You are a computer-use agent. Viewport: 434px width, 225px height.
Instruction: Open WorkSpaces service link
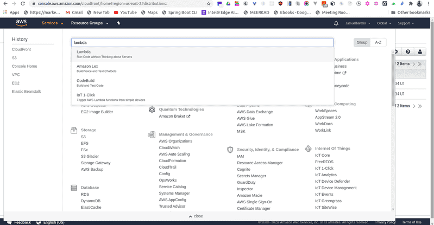click(x=326, y=111)
